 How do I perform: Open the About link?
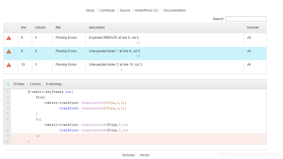point(90,10)
